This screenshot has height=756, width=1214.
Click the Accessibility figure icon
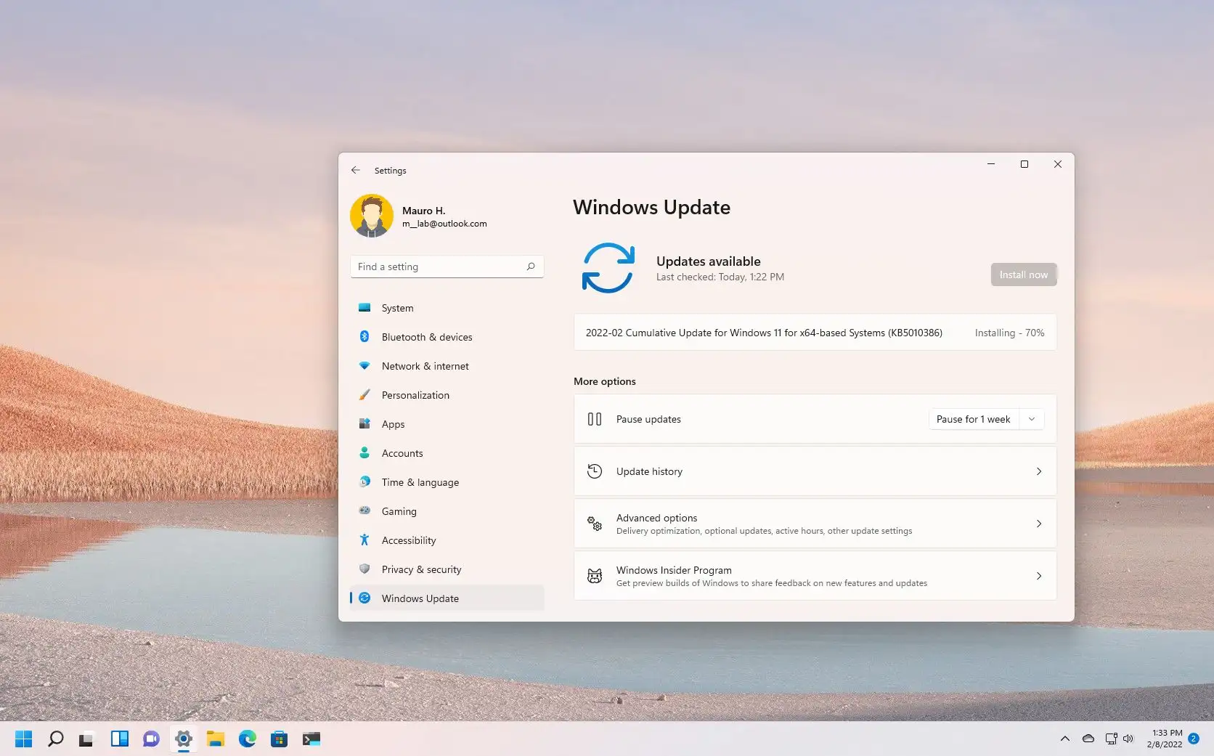coord(364,540)
